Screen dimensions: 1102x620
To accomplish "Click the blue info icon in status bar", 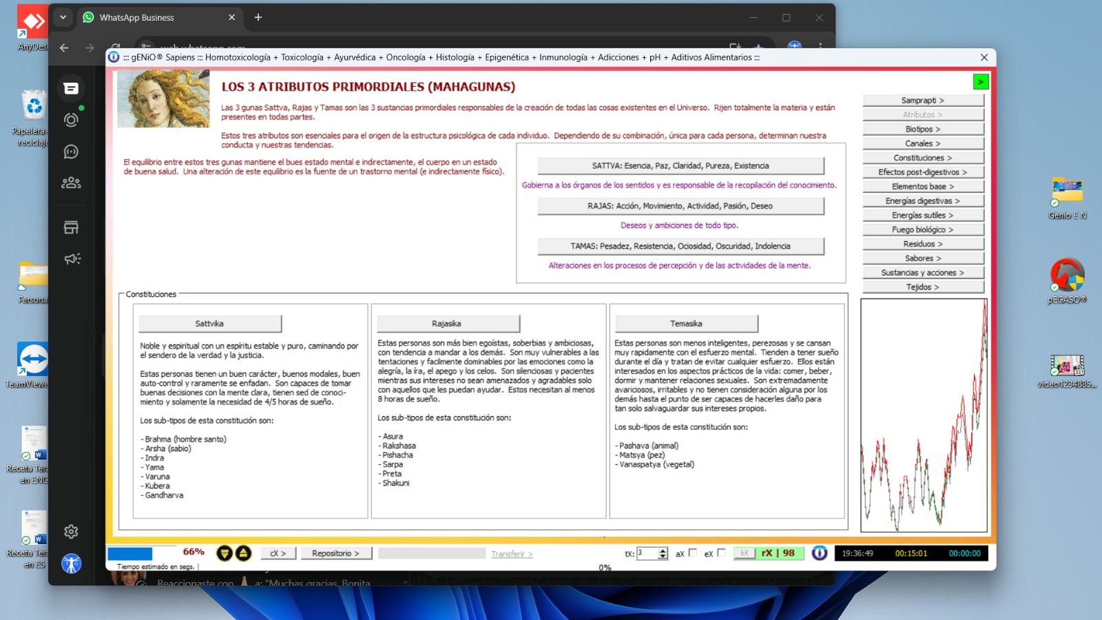I will (x=819, y=553).
